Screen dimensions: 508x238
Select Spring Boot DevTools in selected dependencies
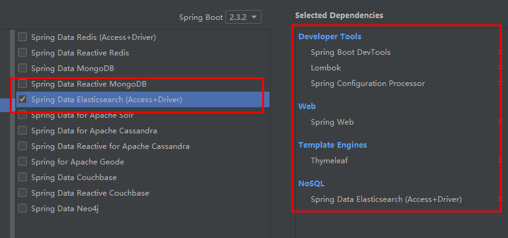pos(351,52)
